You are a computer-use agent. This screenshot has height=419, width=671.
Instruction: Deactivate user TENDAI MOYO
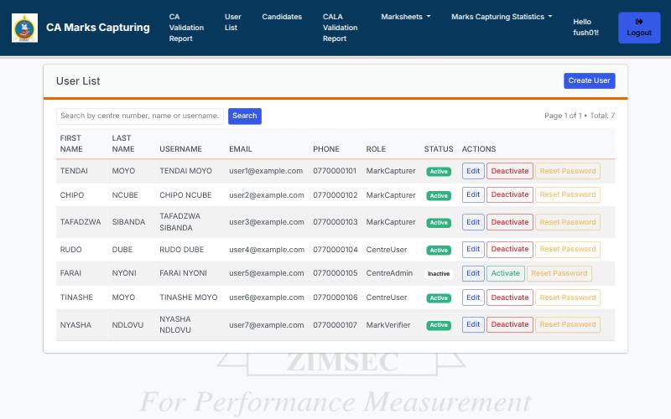pos(509,171)
